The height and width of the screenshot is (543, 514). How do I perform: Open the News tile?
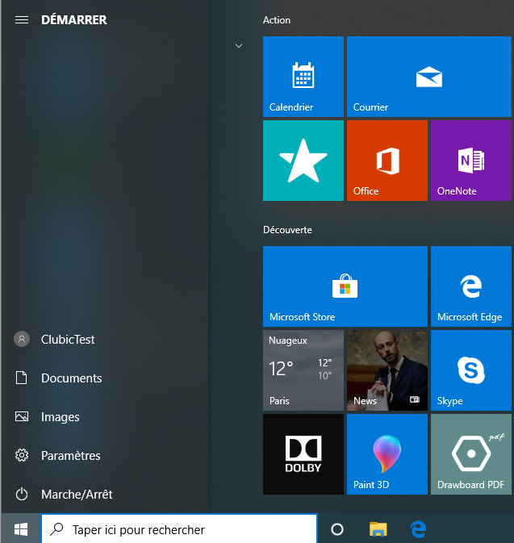coord(387,370)
